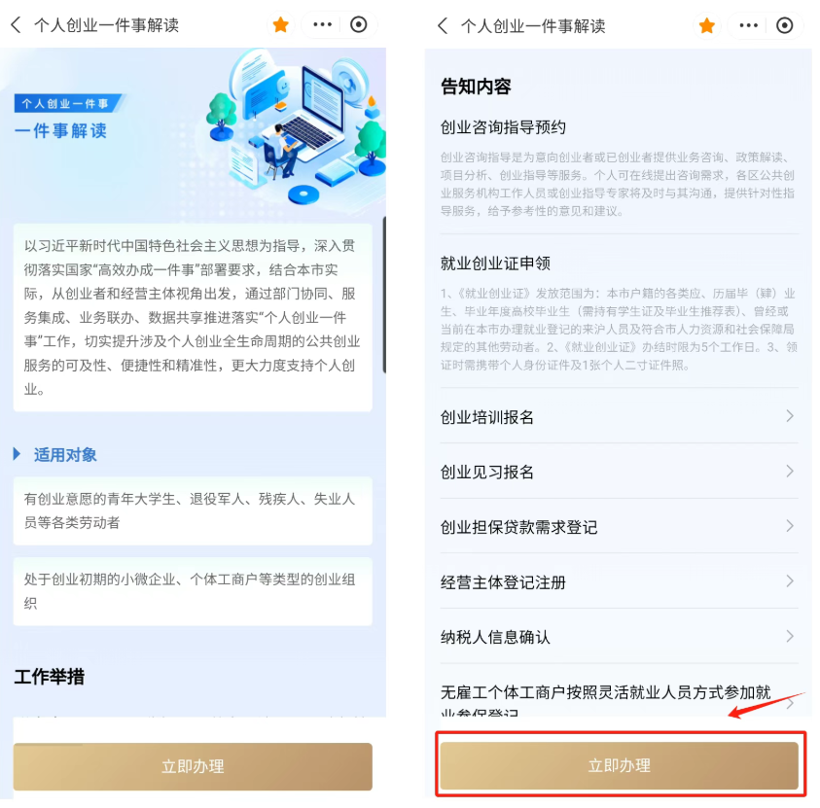The image size is (820, 808).
Task: Tap the back arrow on right screen
Action: pyautogui.click(x=443, y=25)
